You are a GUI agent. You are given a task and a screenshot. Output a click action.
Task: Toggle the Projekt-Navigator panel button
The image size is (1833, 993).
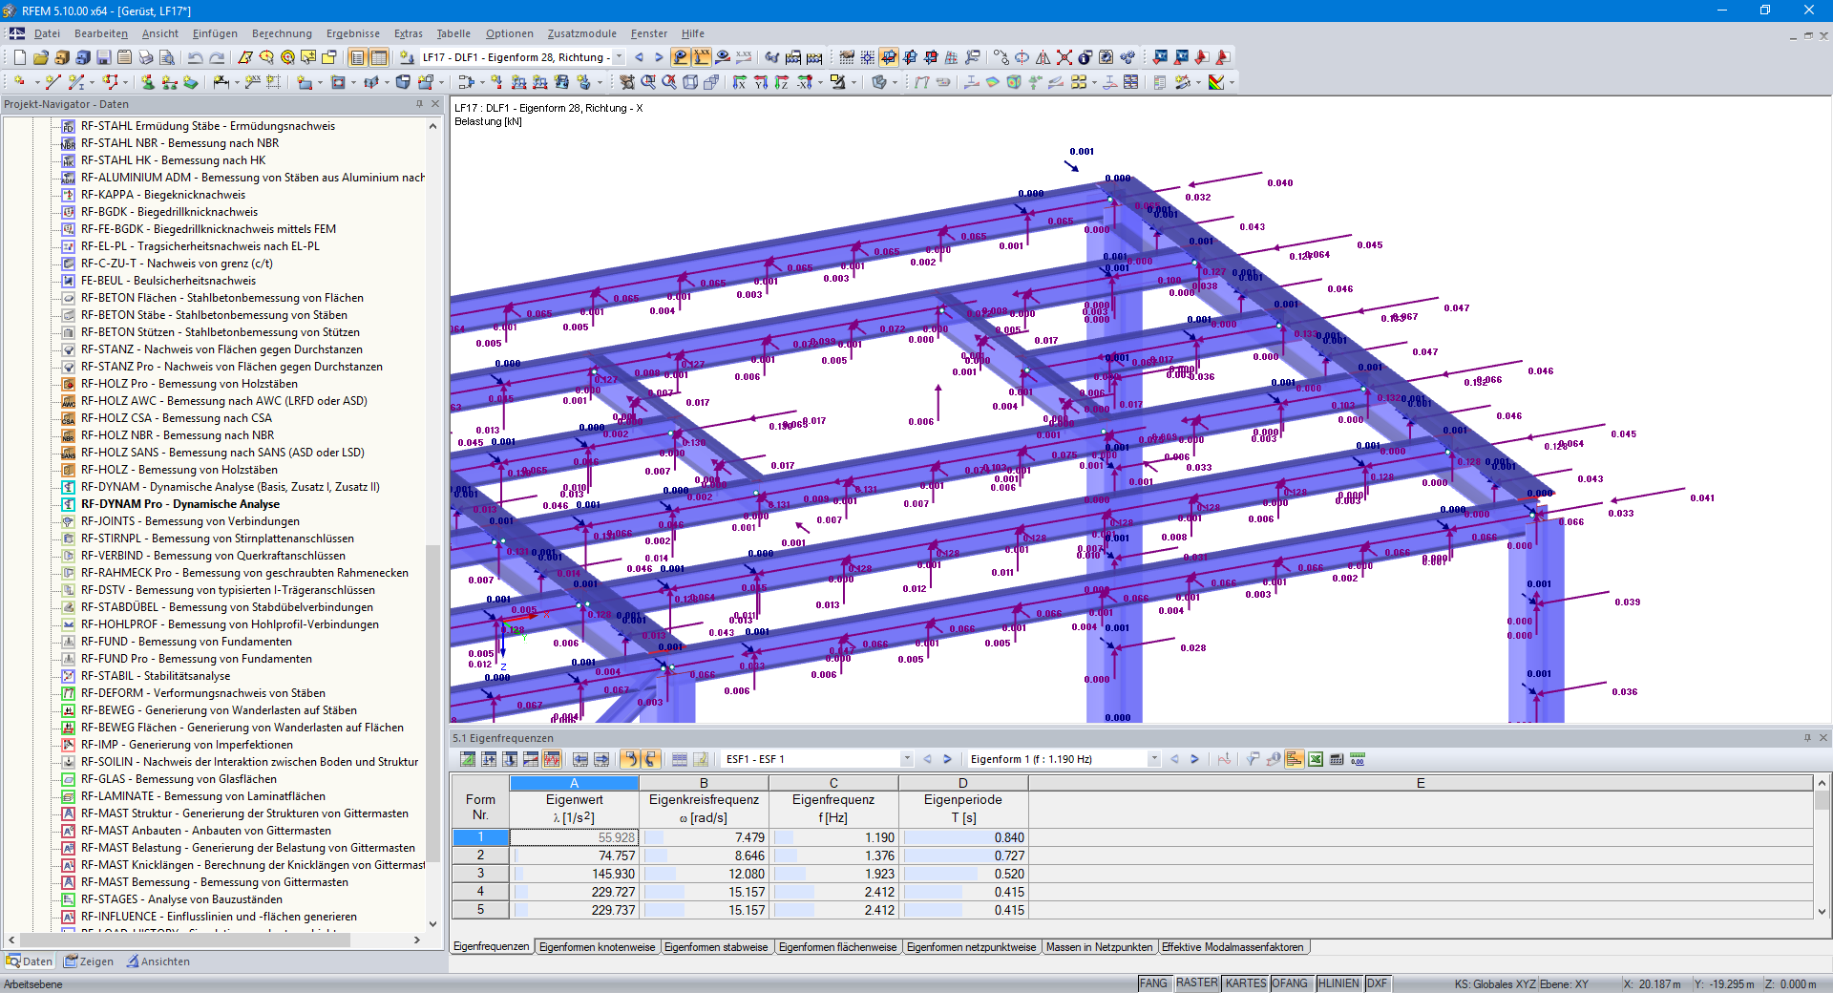pyautogui.click(x=357, y=57)
